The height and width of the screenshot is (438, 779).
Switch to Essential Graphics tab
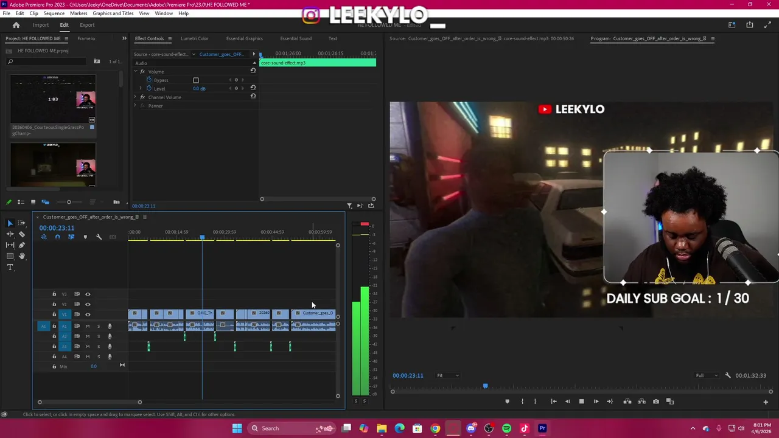pos(245,38)
